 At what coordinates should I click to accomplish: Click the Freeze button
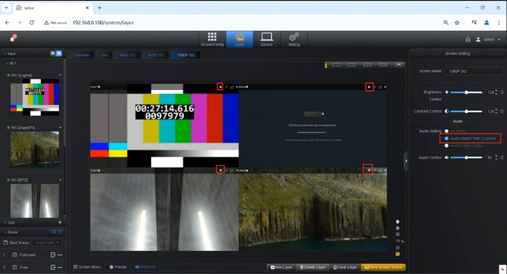tap(118, 267)
